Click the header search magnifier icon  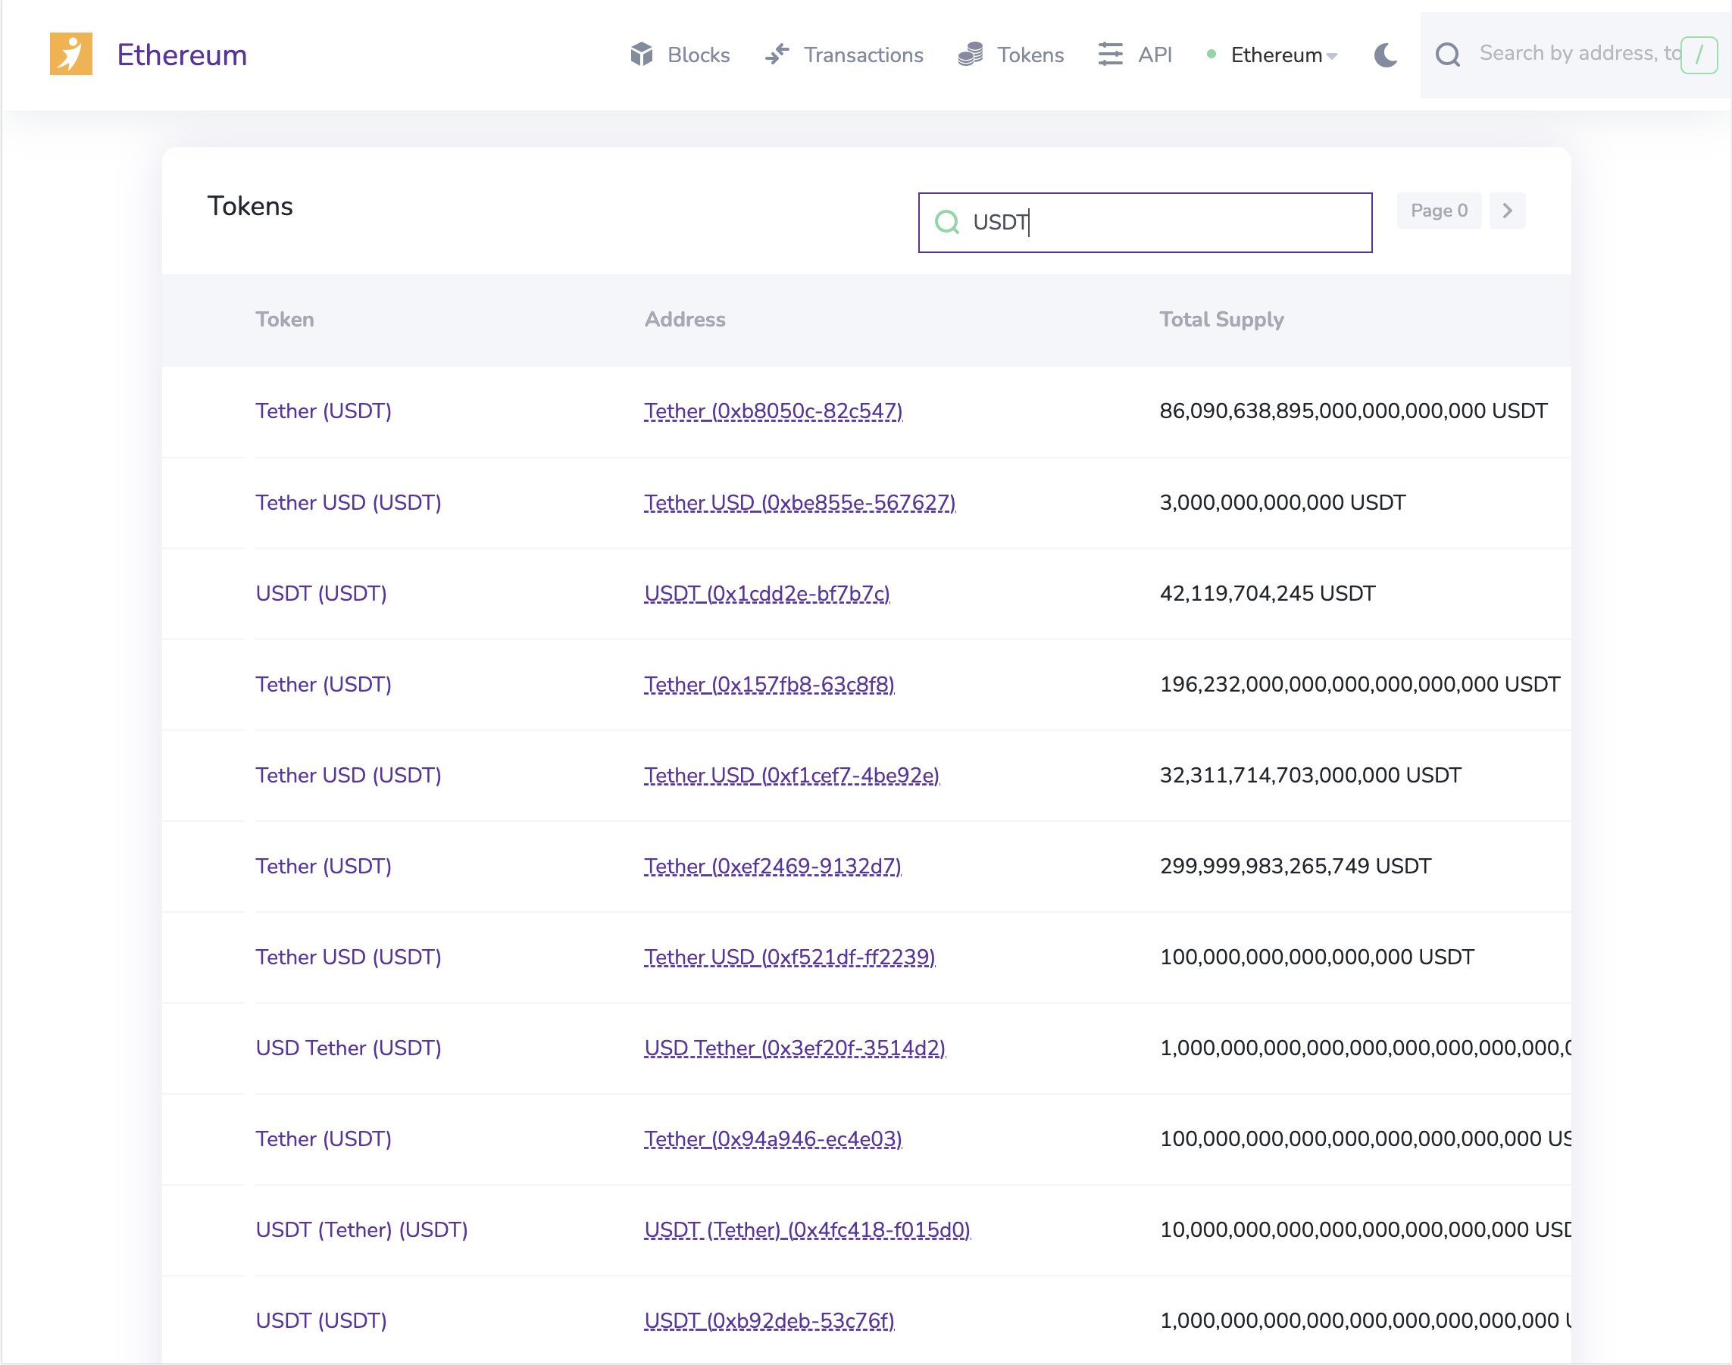1447,55
